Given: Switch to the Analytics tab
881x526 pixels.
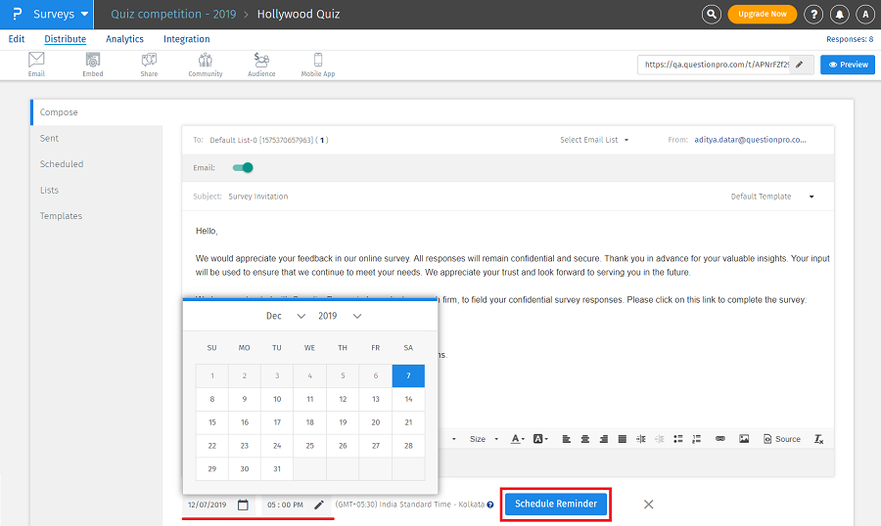Looking at the screenshot, I should pos(124,39).
